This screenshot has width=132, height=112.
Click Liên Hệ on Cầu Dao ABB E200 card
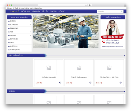pos(99,83)
